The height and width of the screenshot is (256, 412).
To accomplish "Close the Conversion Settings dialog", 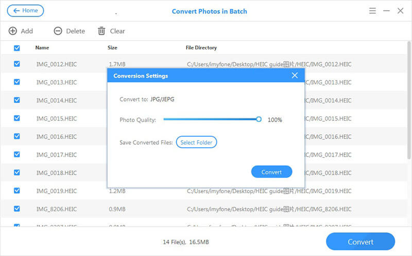I will [295, 75].
